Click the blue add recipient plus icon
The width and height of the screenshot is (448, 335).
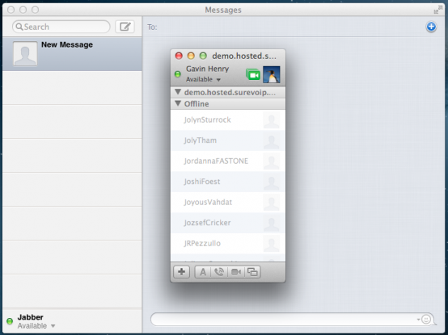(x=431, y=27)
